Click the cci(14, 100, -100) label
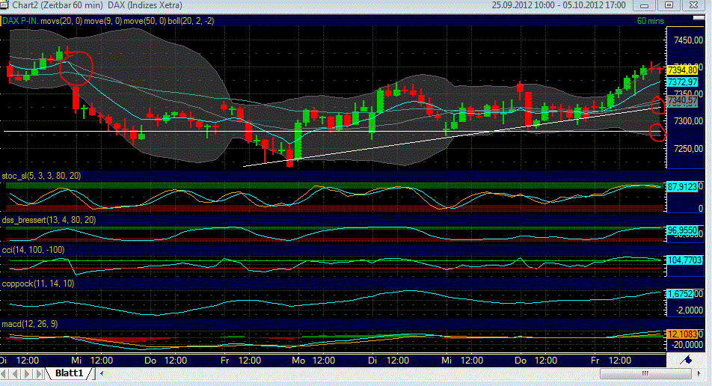Viewport: 712px width, 386px height. 33,250
